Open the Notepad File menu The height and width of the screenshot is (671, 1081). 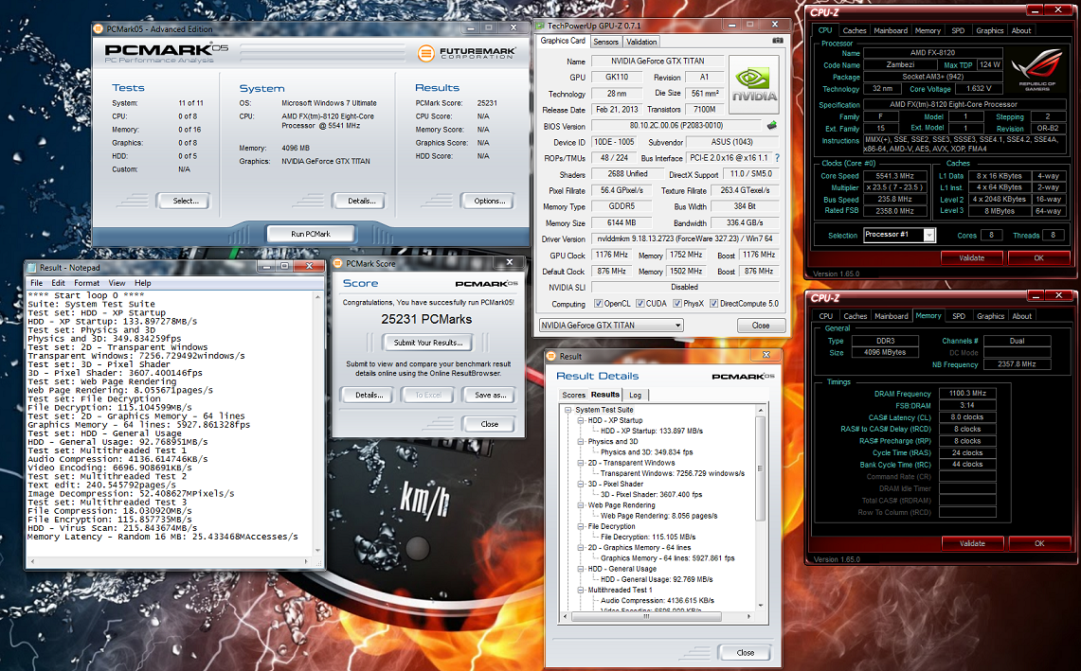click(x=37, y=283)
